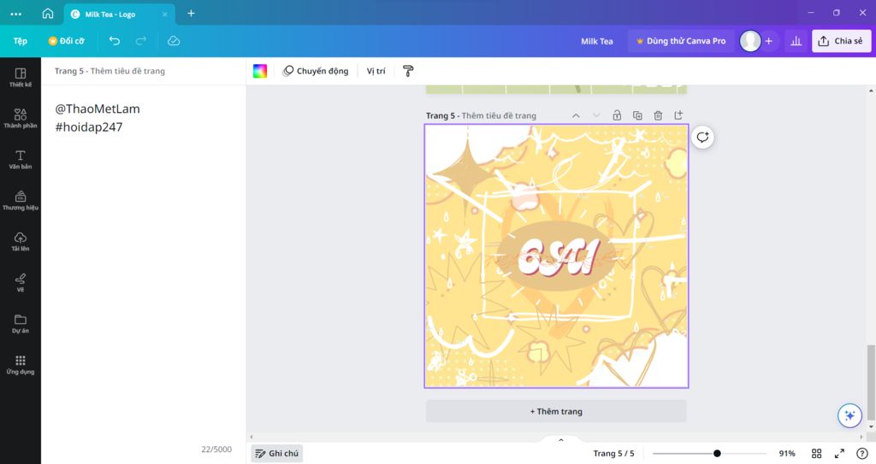Image resolution: width=876 pixels, height=464 pixels.
Task: Add a new page after page 5
Action: (x=678, y=115)
